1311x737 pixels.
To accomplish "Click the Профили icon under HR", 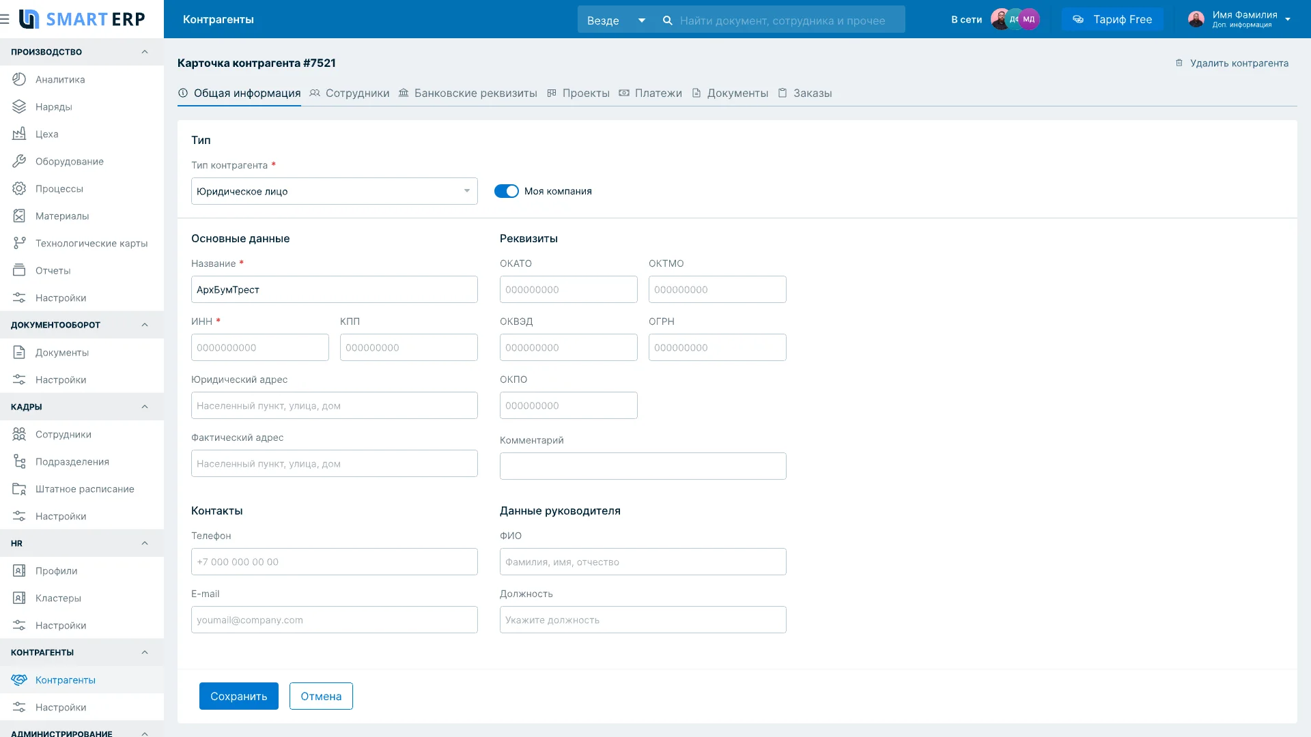I will click(x=19, y=570).
